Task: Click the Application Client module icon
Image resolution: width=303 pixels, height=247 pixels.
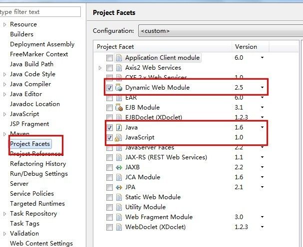Action: [x=119, y=58]
